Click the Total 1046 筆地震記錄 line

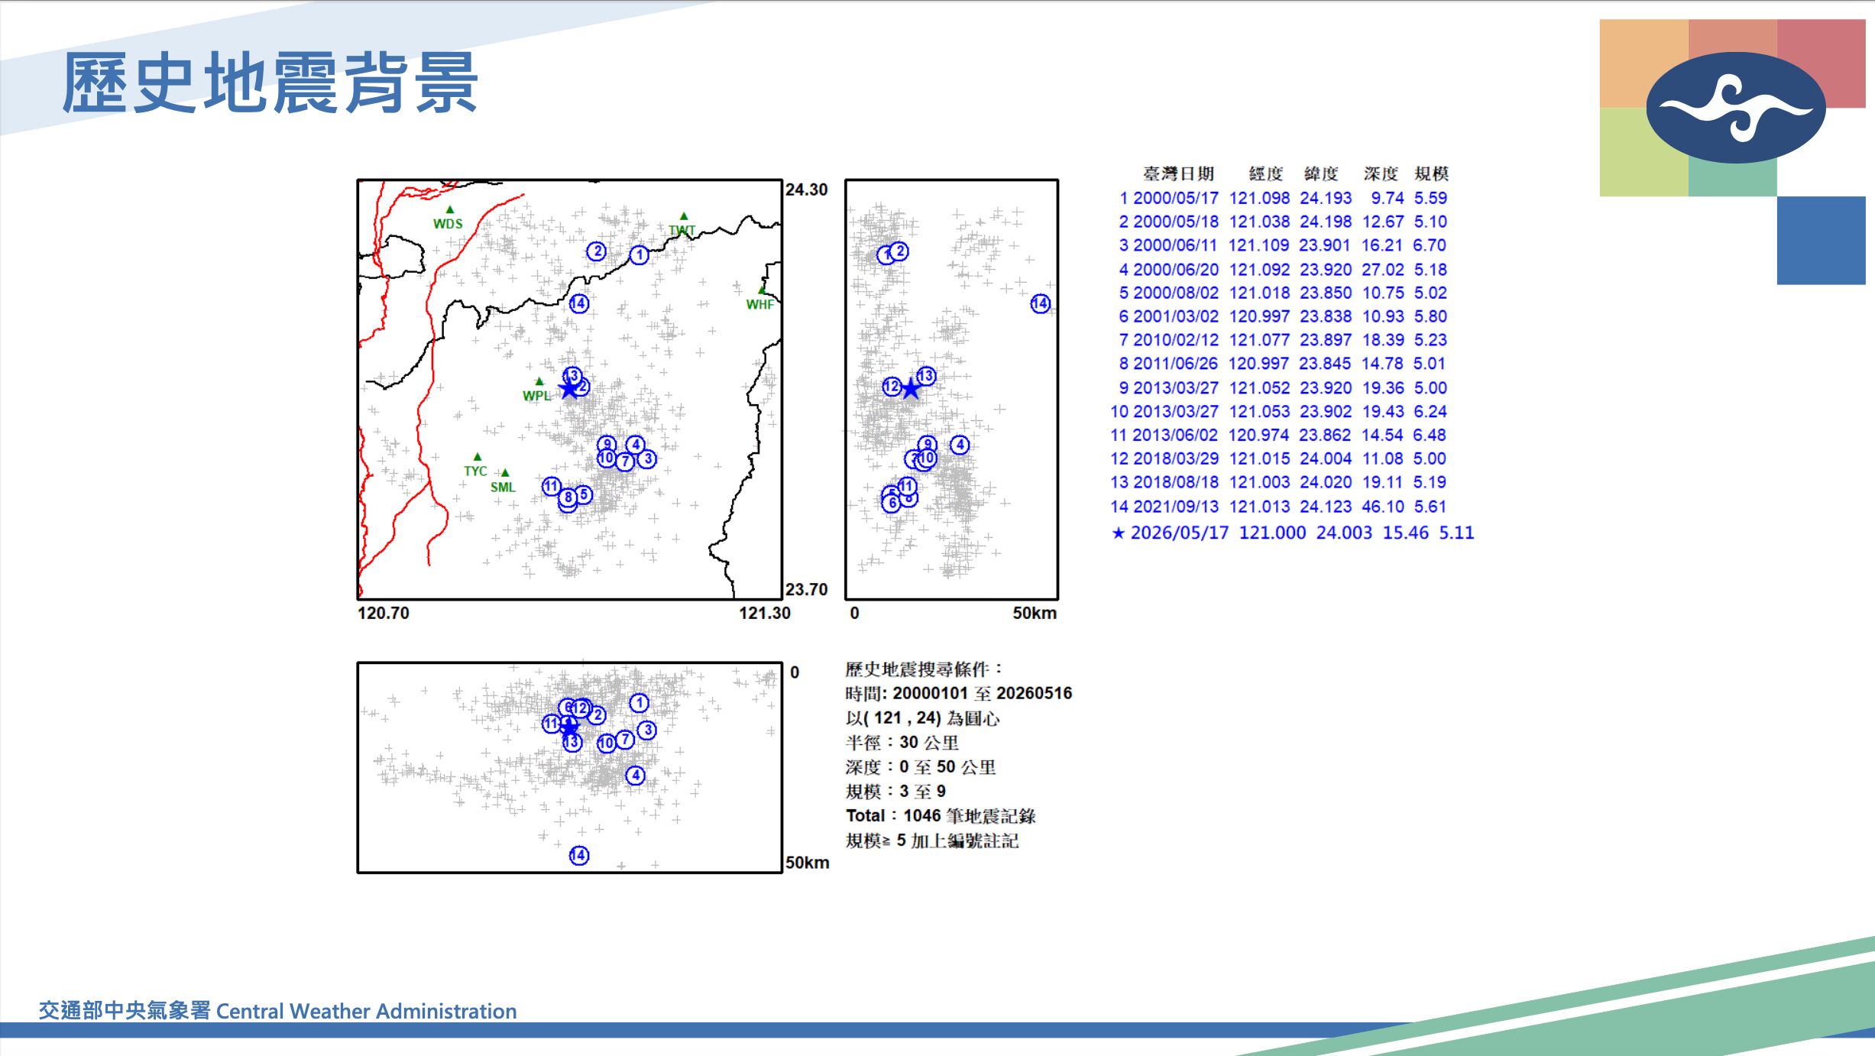pyautogui.click(x=941, y=816)
